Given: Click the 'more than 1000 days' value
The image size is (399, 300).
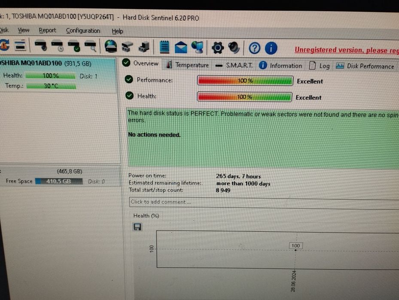Looking at the screenshot, I should 243,184.
